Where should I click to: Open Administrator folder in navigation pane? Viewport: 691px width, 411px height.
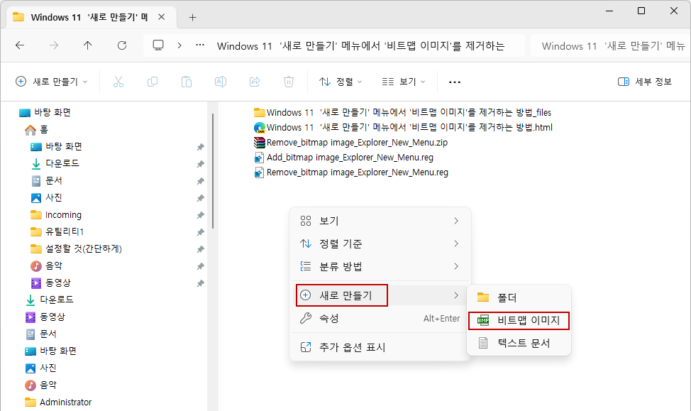pos(58,402)
